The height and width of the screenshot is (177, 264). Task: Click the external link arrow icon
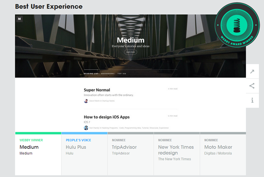[x=252, y=72]
